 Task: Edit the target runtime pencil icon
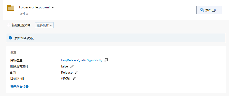click(x=74, y=78)
